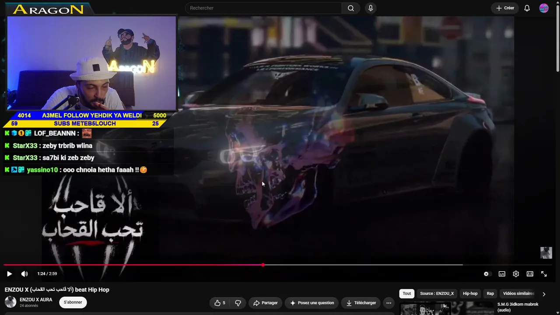Image resolution: width=560 pixels, height=315 pixels.
Task: Open the ENZOU X AURA channel avatar
Action: [10, 302]
